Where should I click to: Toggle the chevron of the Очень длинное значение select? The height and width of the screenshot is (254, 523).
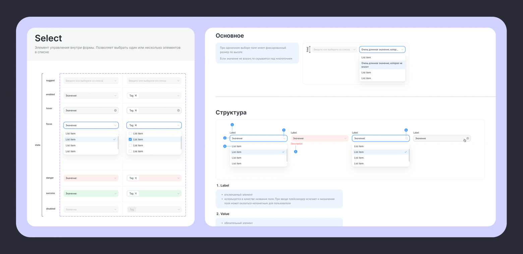[x=402, y=50]
